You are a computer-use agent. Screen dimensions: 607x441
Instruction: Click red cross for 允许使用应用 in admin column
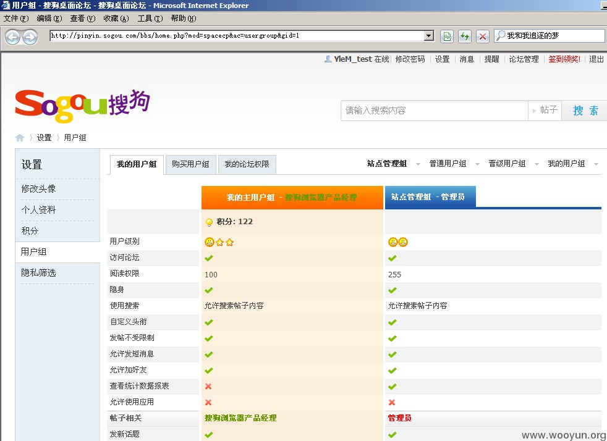pyautogui.click(x=392, y=402)
